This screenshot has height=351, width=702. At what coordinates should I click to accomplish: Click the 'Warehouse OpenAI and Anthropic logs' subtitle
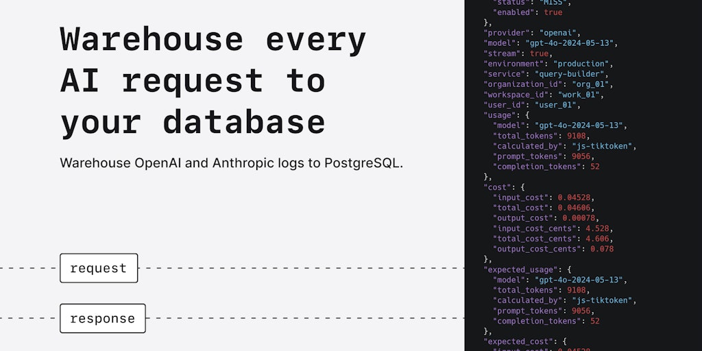point(232,162)
